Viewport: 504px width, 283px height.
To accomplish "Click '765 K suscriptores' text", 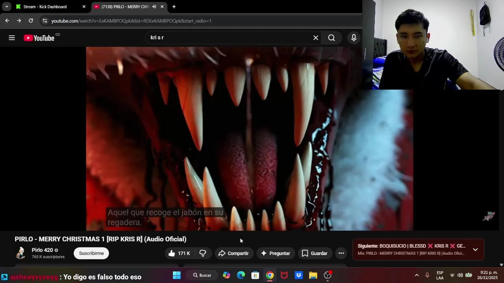I will pos(48,257).
